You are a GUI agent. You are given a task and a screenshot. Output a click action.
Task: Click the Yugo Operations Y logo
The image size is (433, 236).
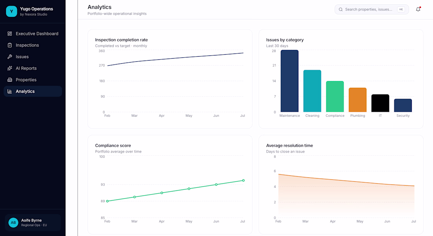point(11,11)
